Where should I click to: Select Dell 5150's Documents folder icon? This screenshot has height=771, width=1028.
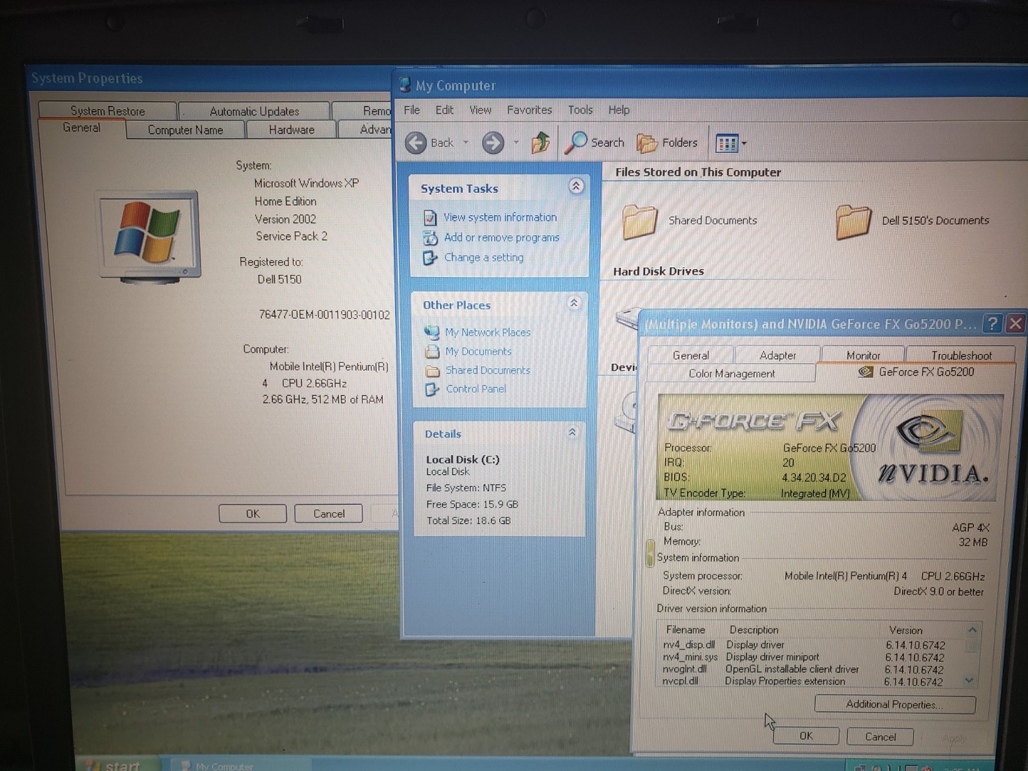853,222
